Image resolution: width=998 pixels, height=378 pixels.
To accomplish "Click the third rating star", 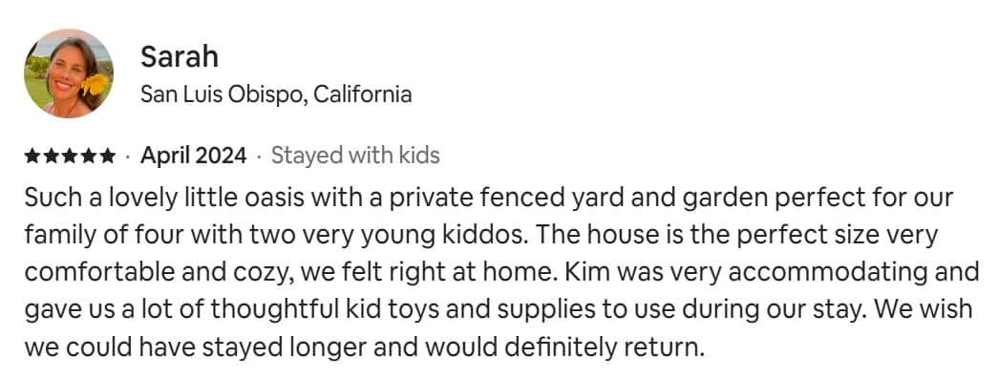I will click(x=70, y=156).
